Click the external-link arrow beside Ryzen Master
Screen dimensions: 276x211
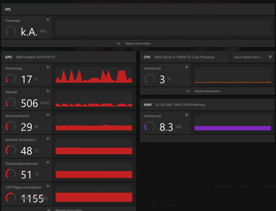pyautogui.click(x=270, y=57)
